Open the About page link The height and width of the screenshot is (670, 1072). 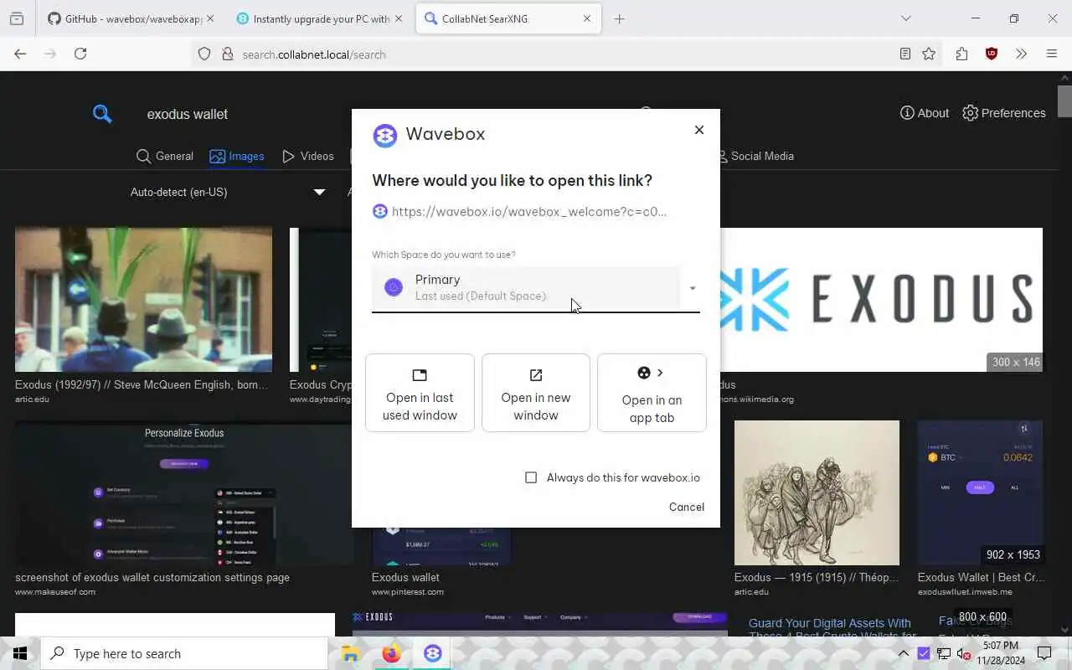925,113
